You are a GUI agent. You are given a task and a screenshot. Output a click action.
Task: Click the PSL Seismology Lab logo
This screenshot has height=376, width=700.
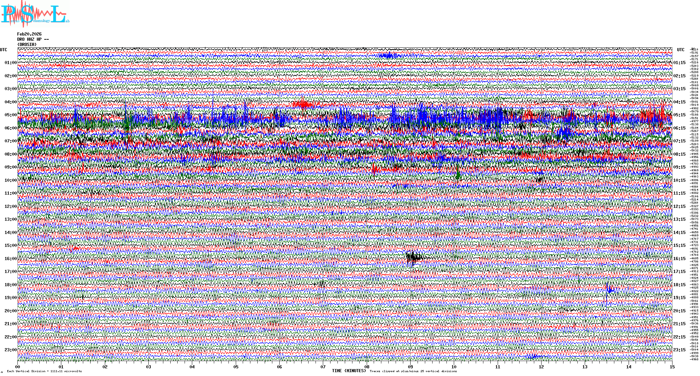pos(35,14)
